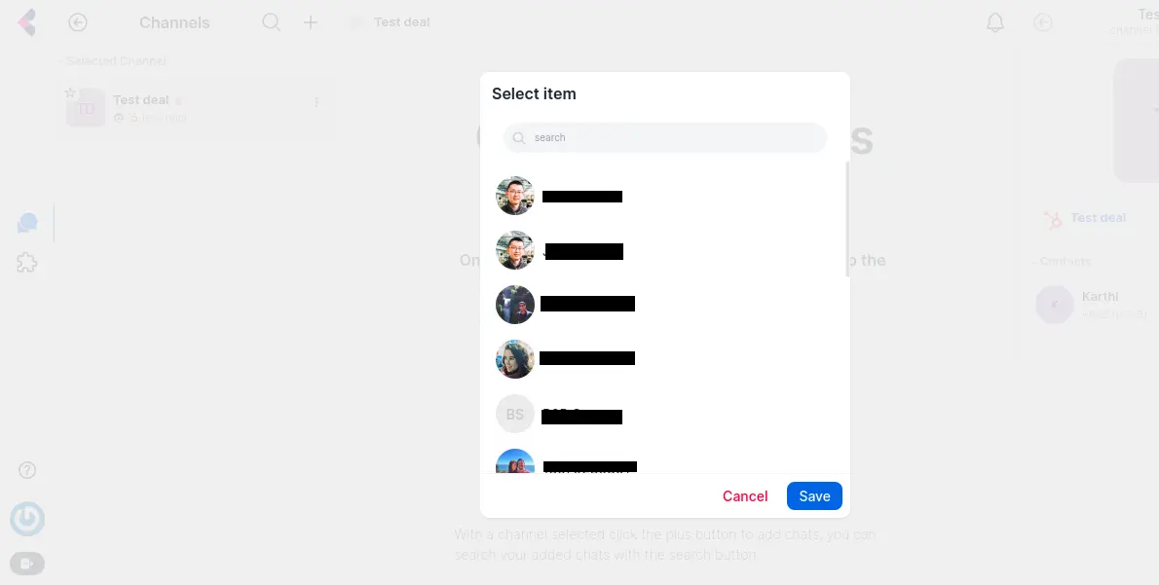
Task: Click the magnifier icon in Channels header
Action: pos(272,22)
